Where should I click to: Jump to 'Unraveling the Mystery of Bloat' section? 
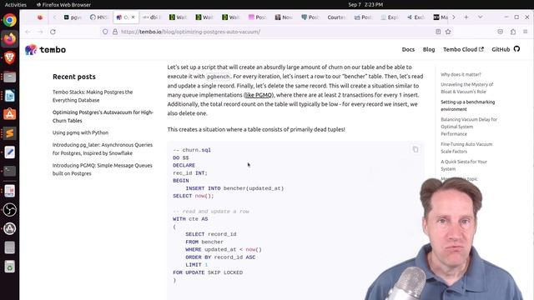pyautogui.click(x=467, y=87)
